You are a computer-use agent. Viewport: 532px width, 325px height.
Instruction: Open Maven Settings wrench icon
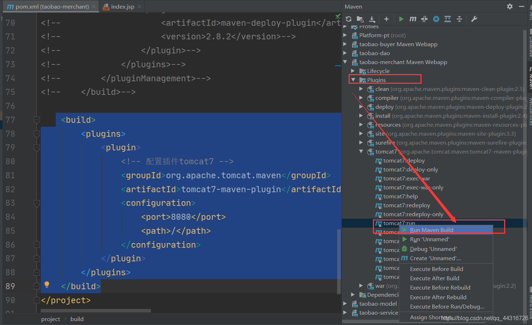pyautogui.click(x=474, y=19)
